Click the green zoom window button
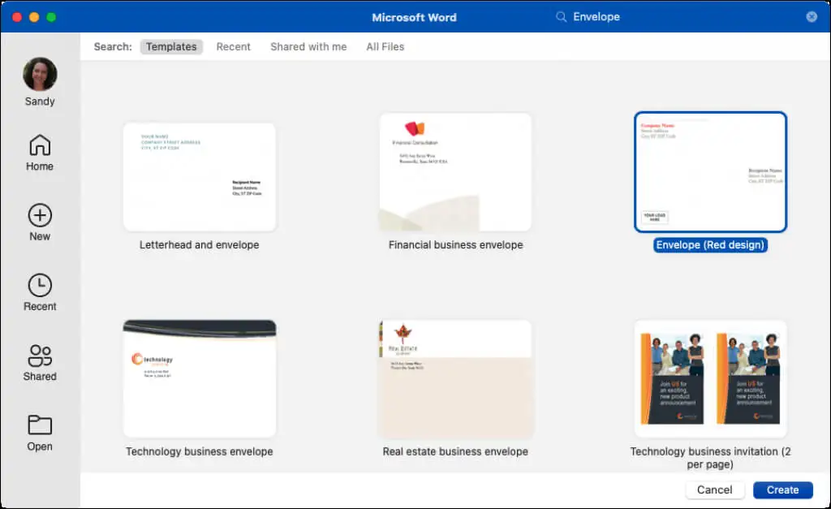Viewport: 831px width, 509px height. tap(51, 17)
